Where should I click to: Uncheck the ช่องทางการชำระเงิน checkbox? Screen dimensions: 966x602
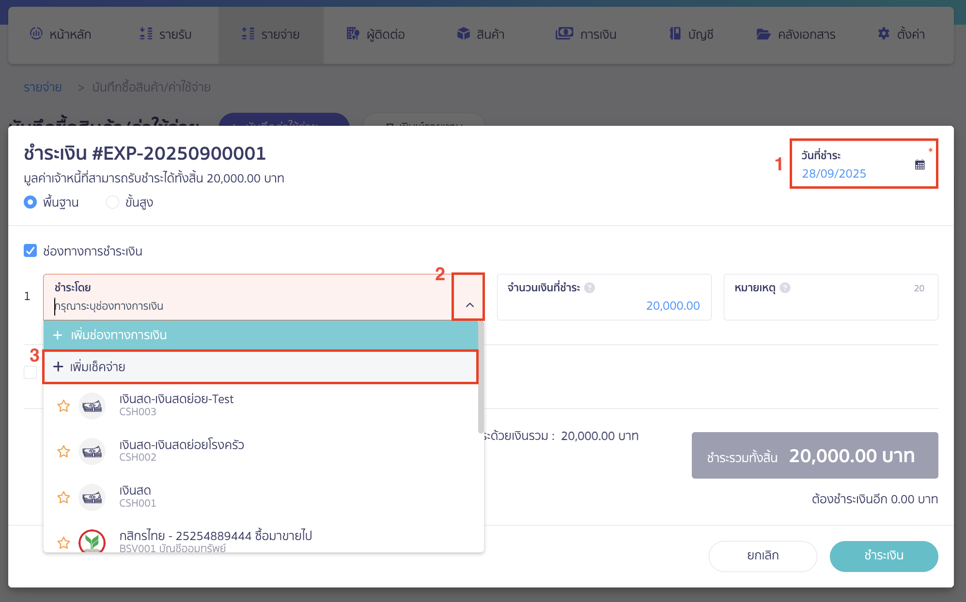click(x=31, y=251)
